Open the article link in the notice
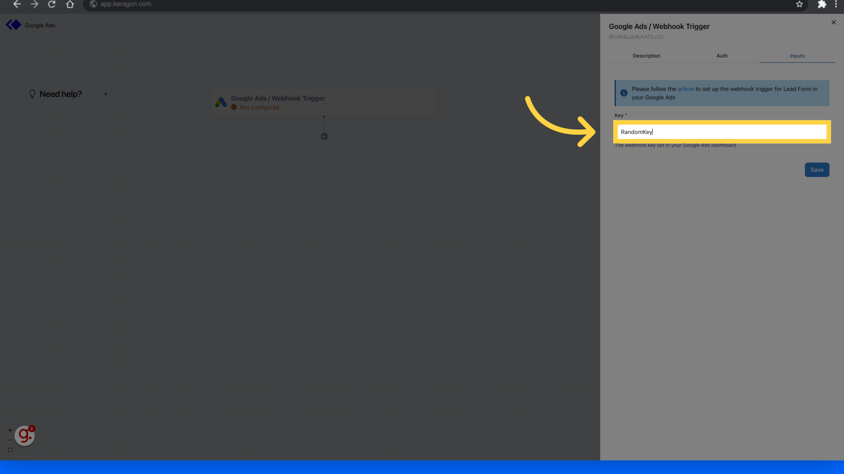This screenshot has height=474, width=844. click(685, 89)
